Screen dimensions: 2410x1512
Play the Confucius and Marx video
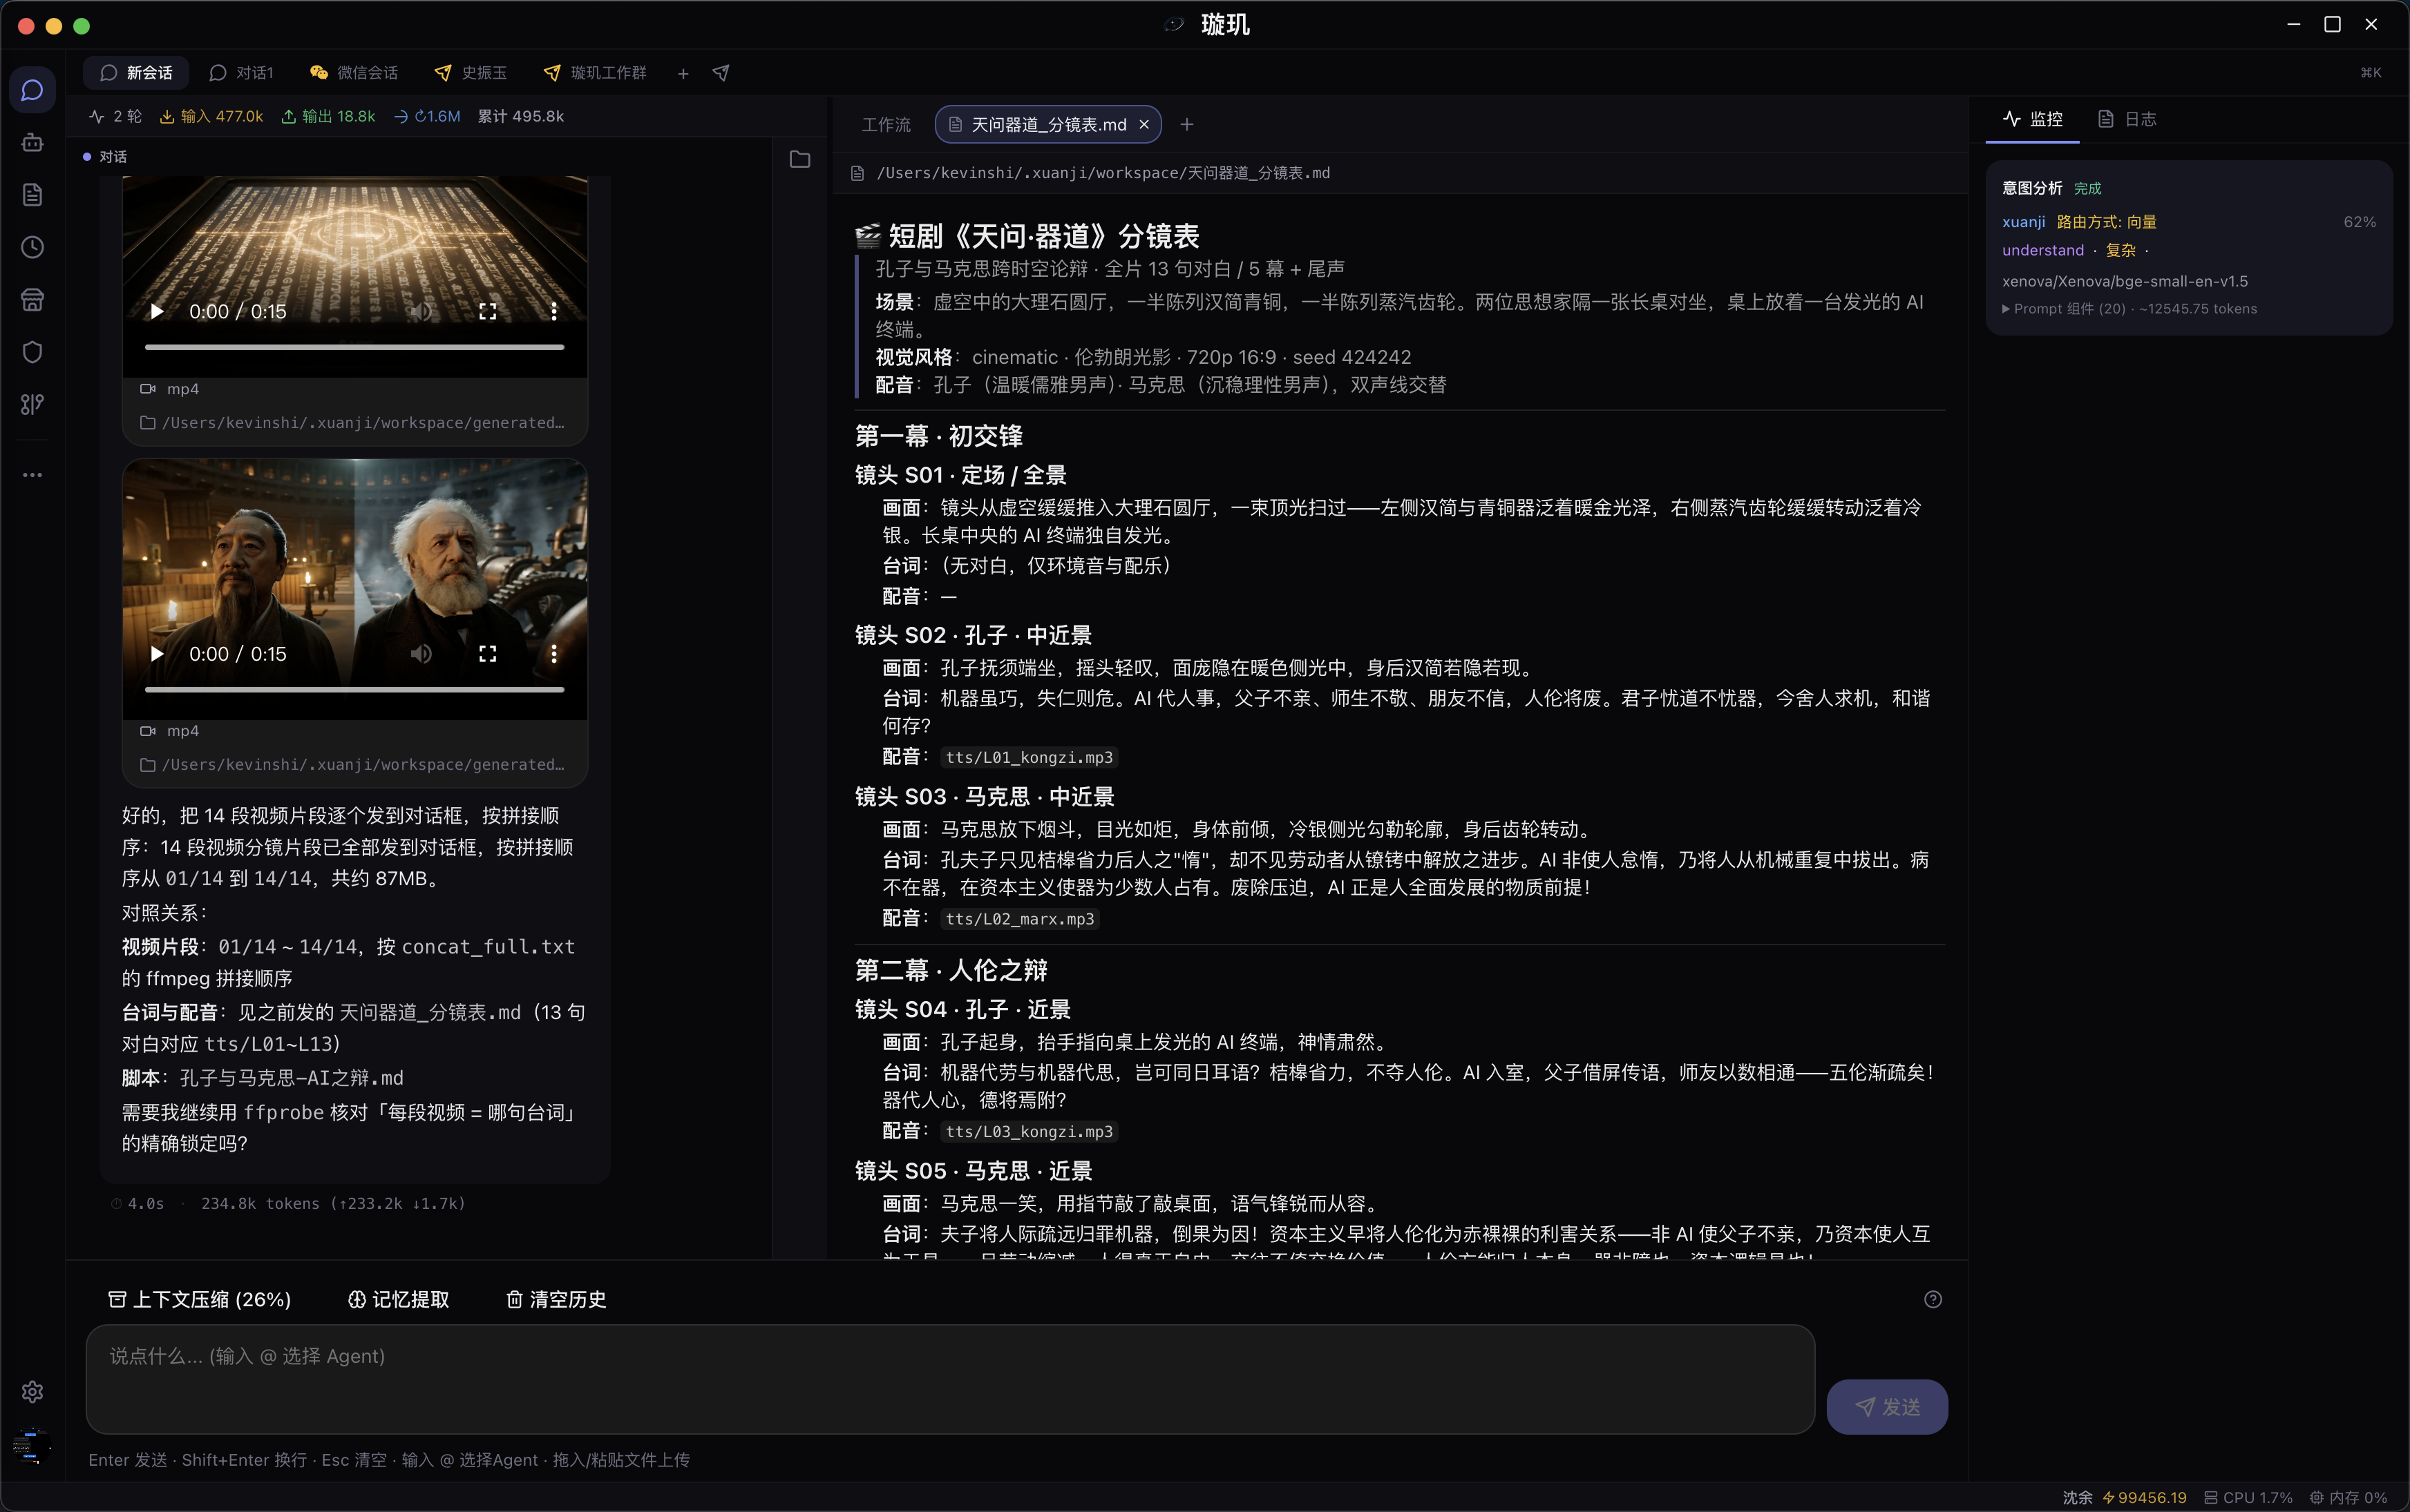(x=157, y=653)
